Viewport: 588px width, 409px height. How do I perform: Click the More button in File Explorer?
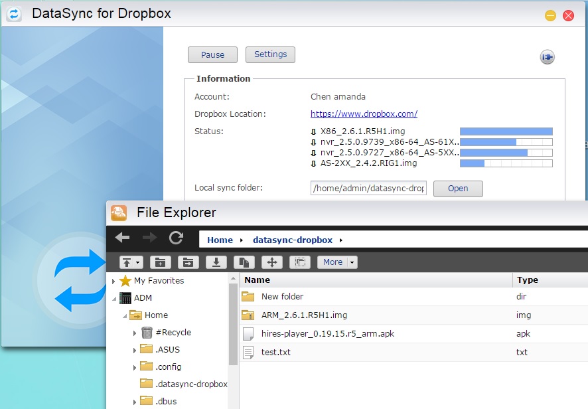(332, 262)
